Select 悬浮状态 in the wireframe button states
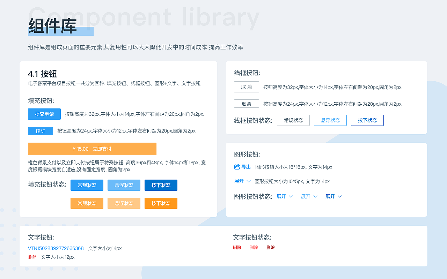447x279 pixels. (x=330, y=120)
